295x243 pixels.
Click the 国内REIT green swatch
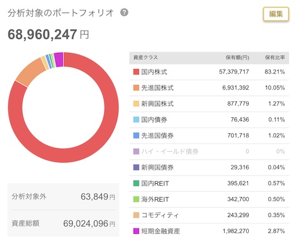click(x=136, y=183)
